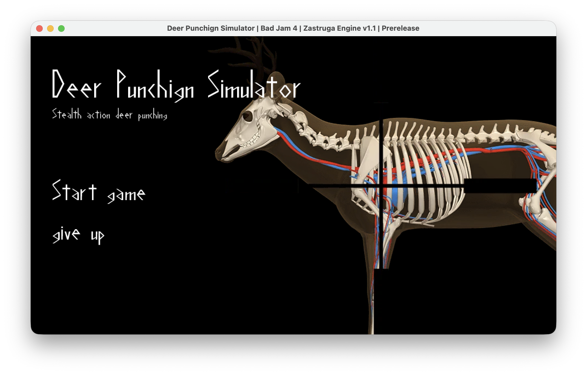Click the deer skull eye socket
The width and height of the screenshot is (587, 375).
click(248, 117)
